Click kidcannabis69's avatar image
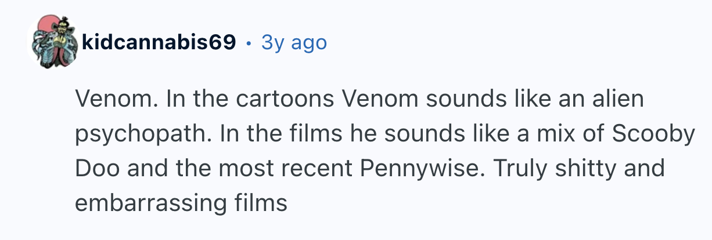Screen dimensions: 712x240 [x=53, y=42]
